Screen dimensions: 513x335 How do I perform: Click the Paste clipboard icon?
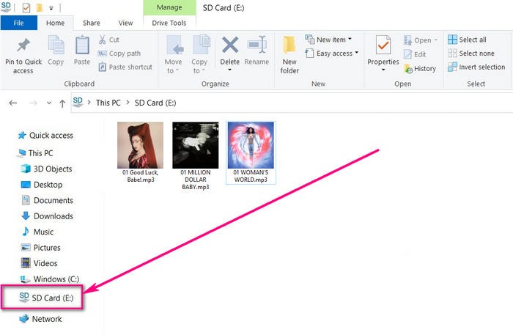(82, 45)
